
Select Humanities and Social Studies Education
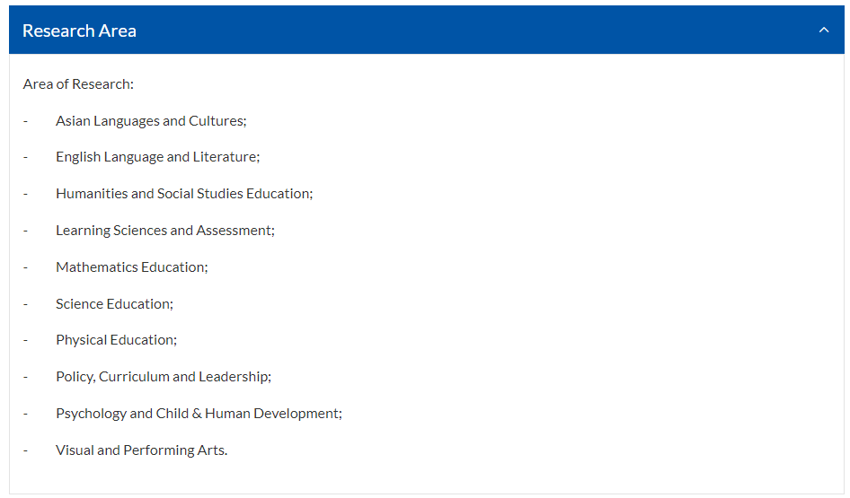click(x=184, y=194)
